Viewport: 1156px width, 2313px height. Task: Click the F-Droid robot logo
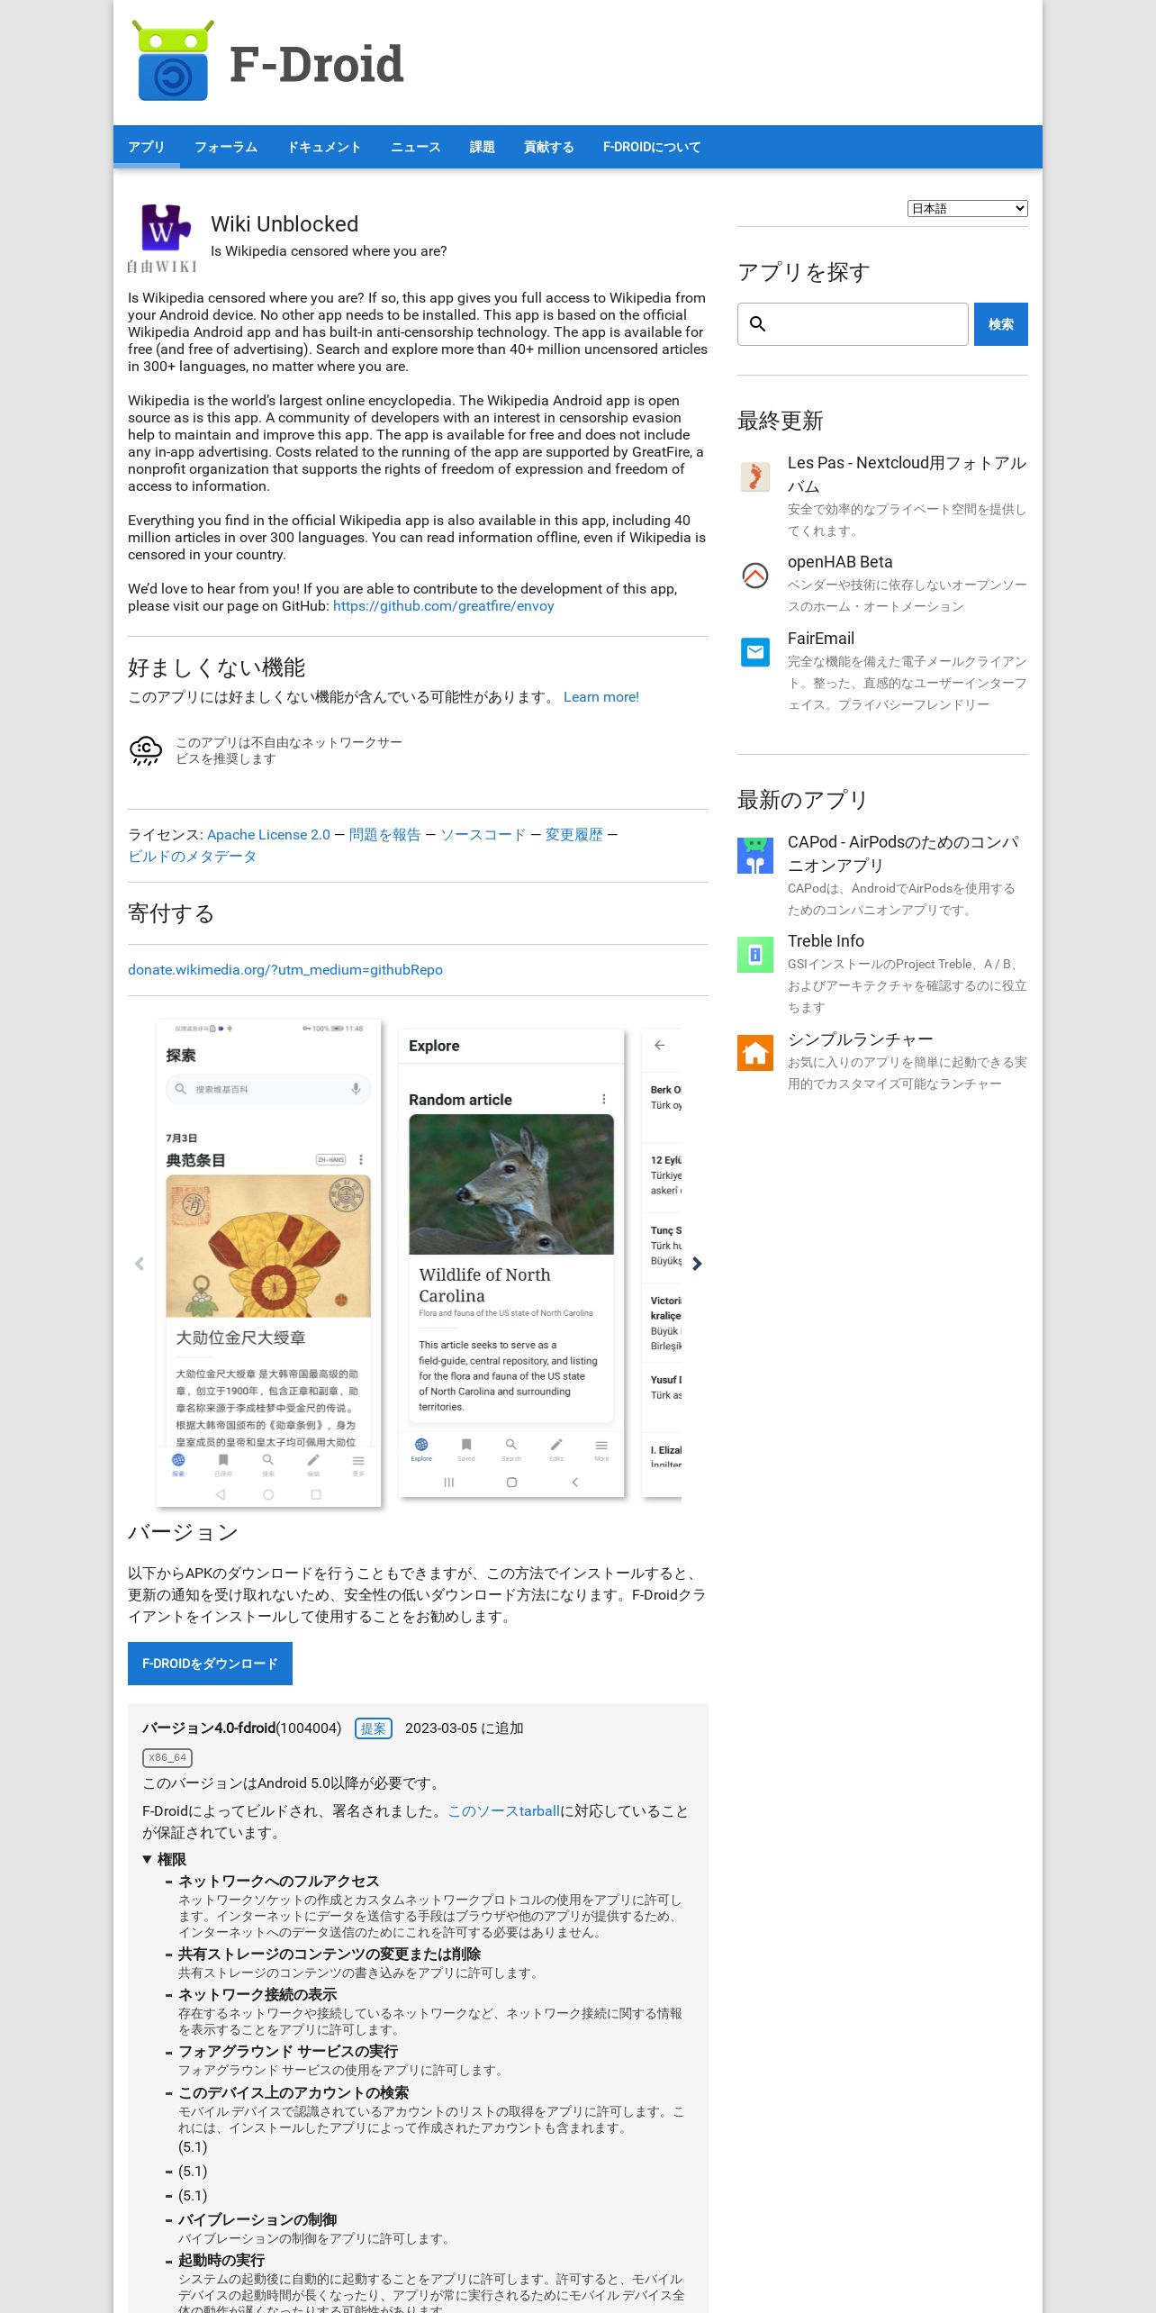(173, 60)
